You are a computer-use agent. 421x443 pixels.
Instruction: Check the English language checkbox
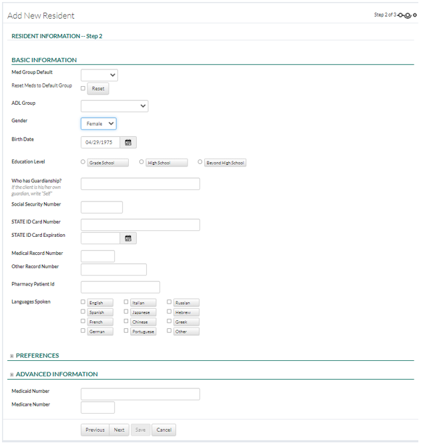[x=83, y=302]
